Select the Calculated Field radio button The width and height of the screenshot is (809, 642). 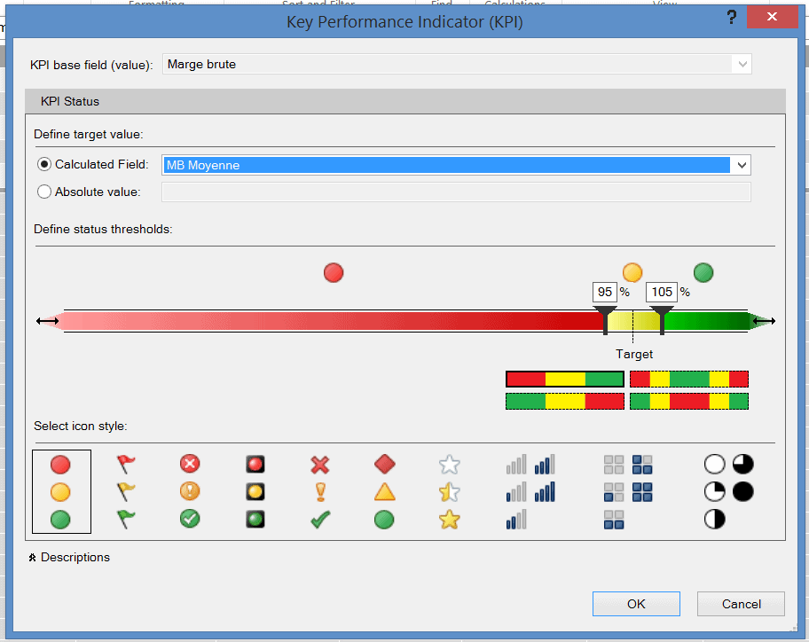(x=44, y=165)
